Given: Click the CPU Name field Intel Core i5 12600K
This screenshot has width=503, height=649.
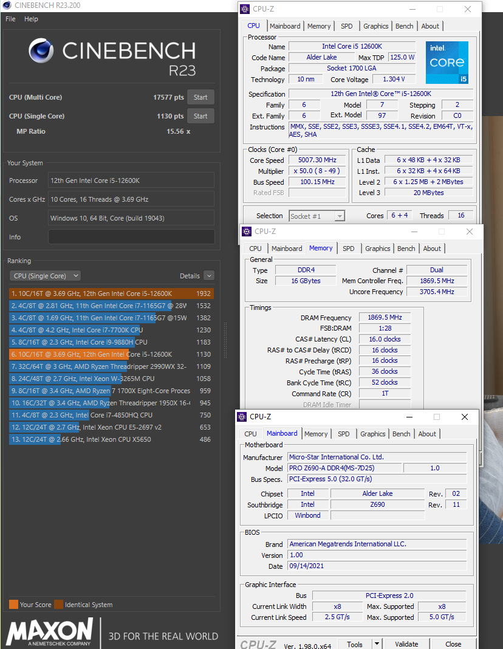Looking at the screenshot, I should click(352, 46).
